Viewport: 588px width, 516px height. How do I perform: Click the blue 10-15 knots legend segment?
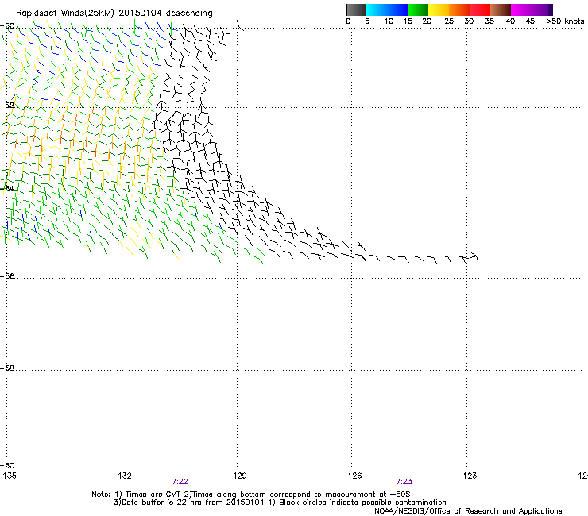point(397,10)
